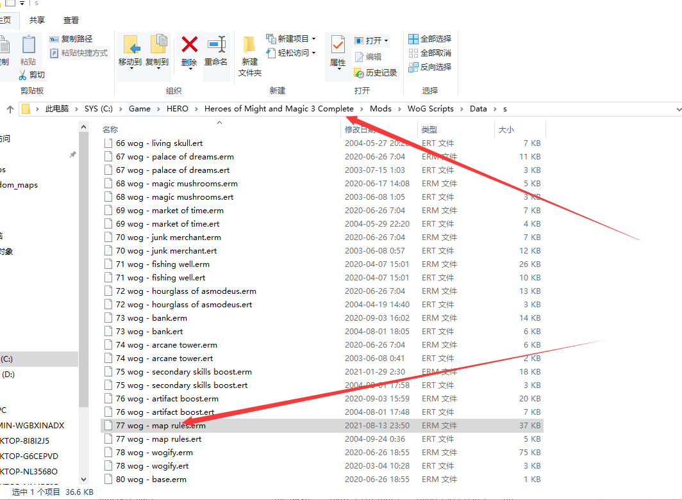Click the folder icon in address bar
Viewport: 682px width, 500px height.
click(x=26, y=109)
